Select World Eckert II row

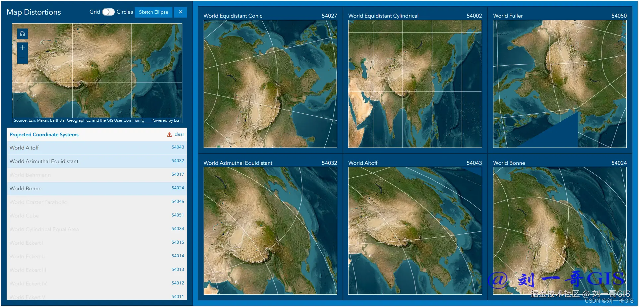tap(97, 256)
